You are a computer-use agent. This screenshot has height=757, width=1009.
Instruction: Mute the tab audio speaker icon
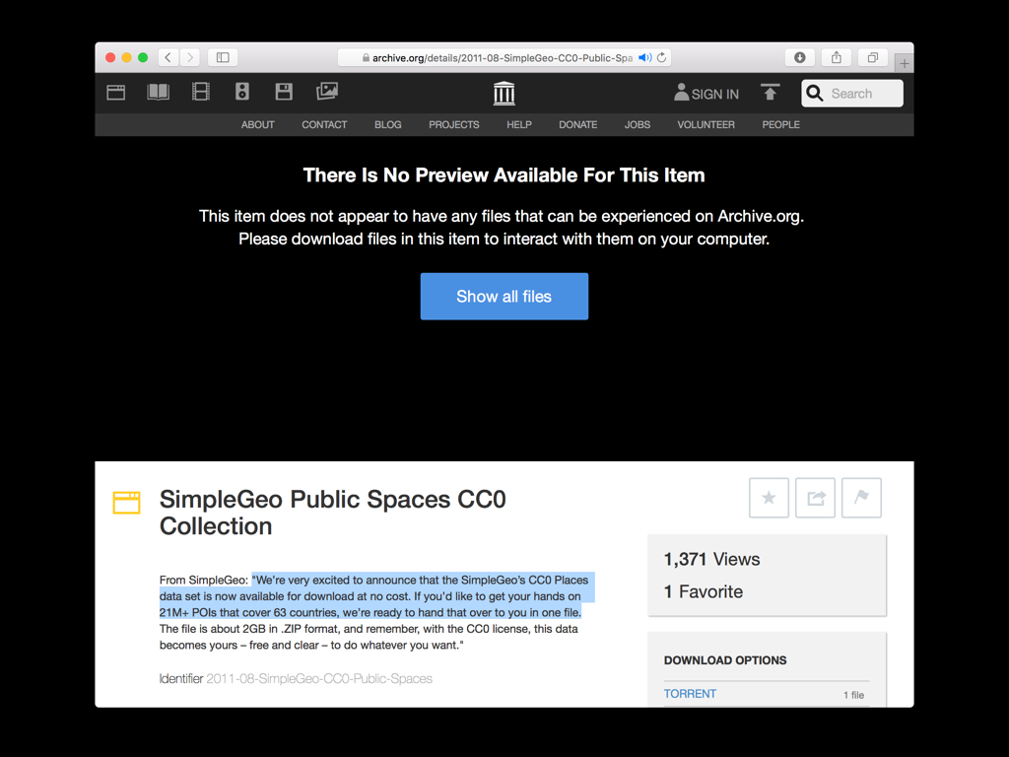pyautogui.click(x=644, y=58)
